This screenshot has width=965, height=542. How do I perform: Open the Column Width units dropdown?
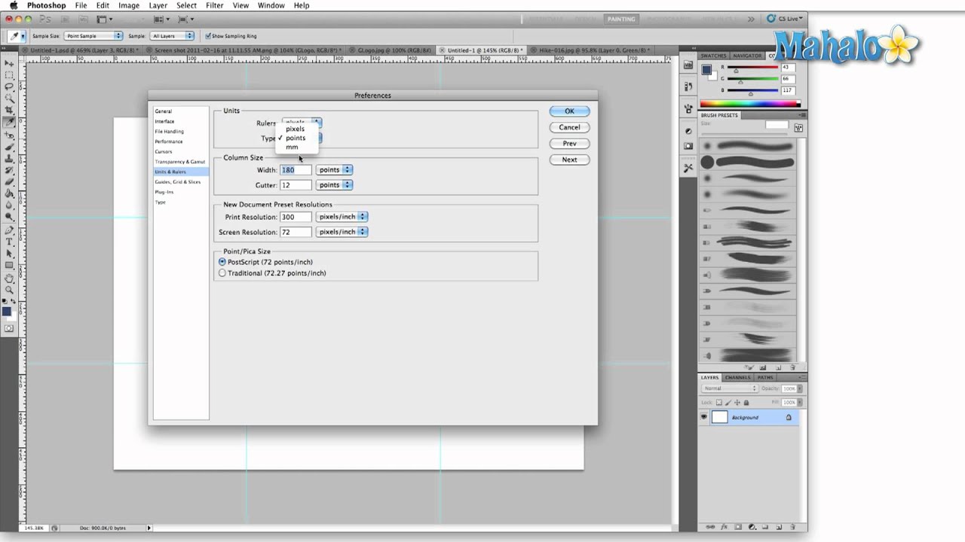pos(334,170)
